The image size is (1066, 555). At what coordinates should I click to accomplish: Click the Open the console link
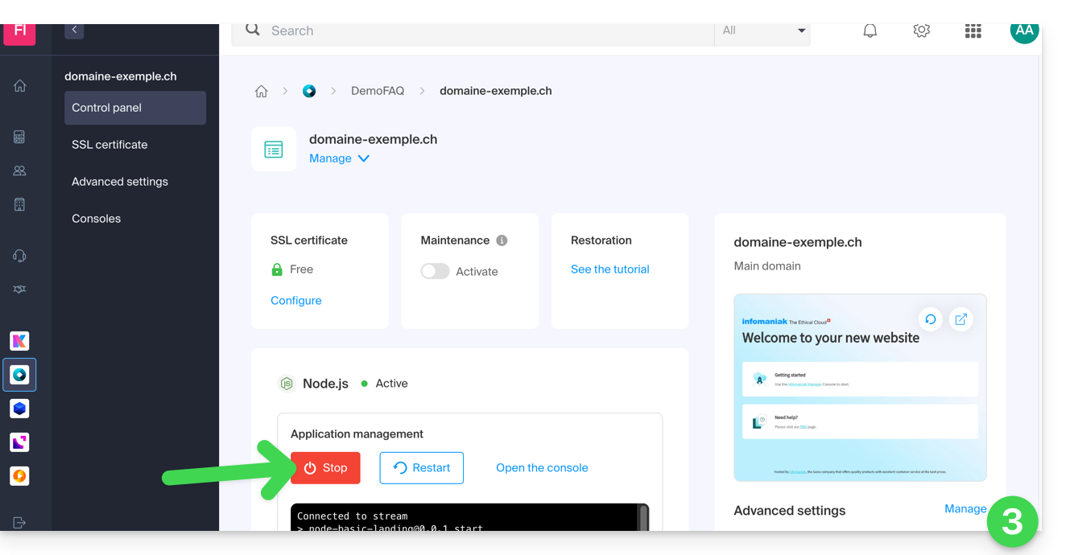pyautogui.click(x=542, y=468)
